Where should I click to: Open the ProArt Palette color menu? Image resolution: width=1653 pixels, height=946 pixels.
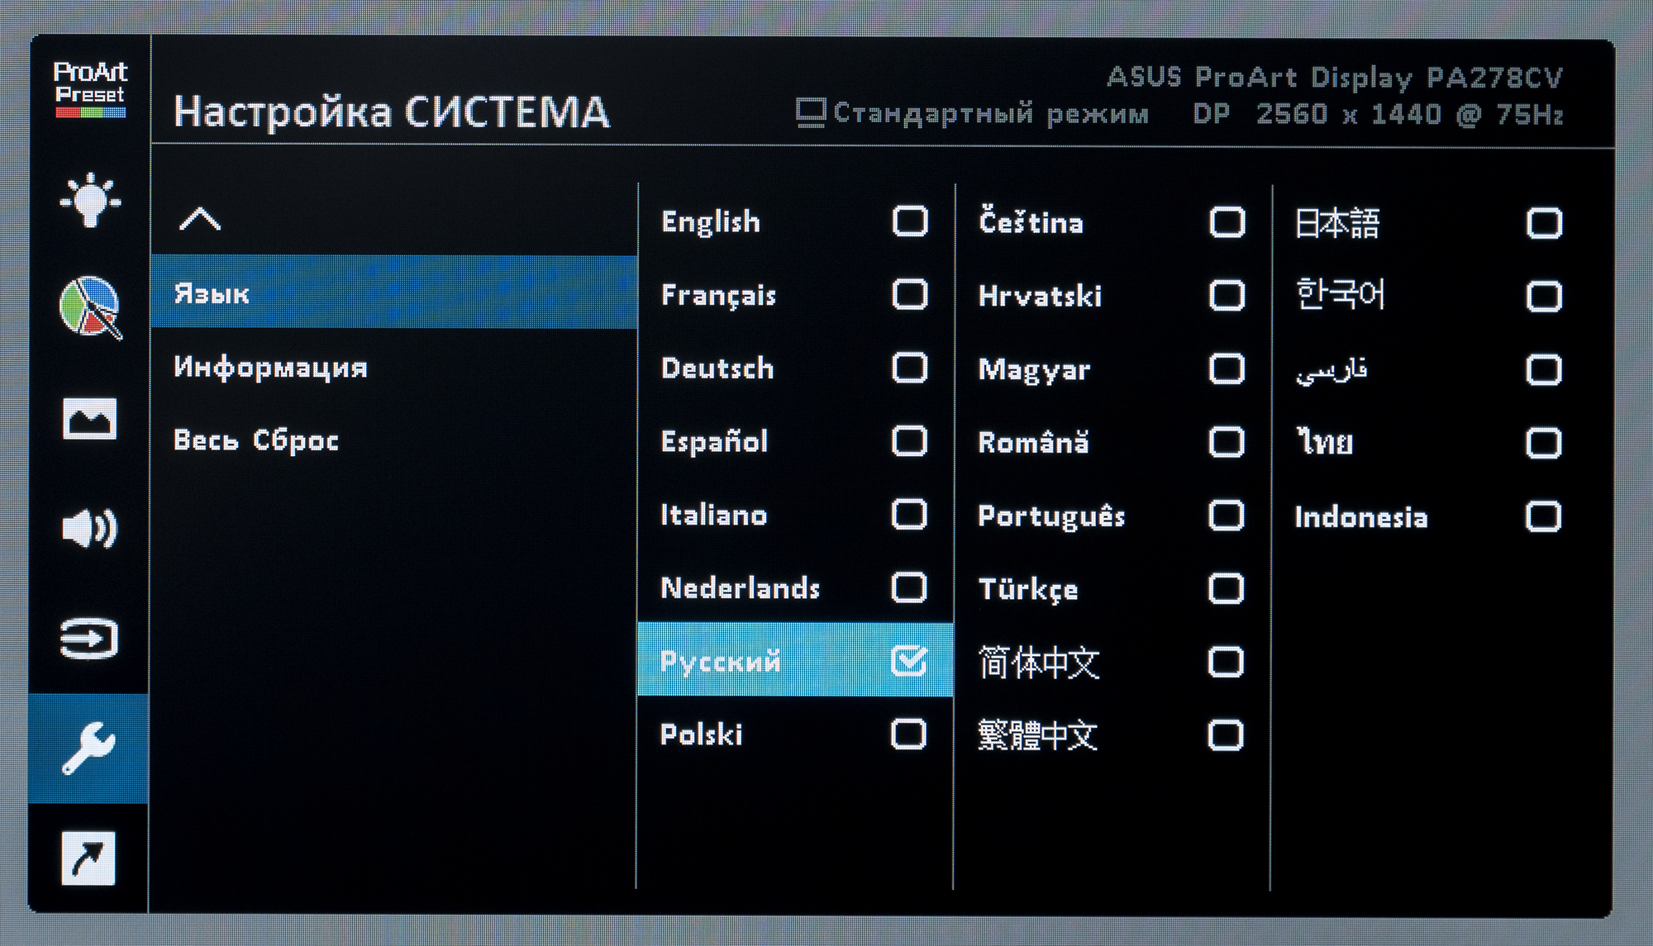90,307
